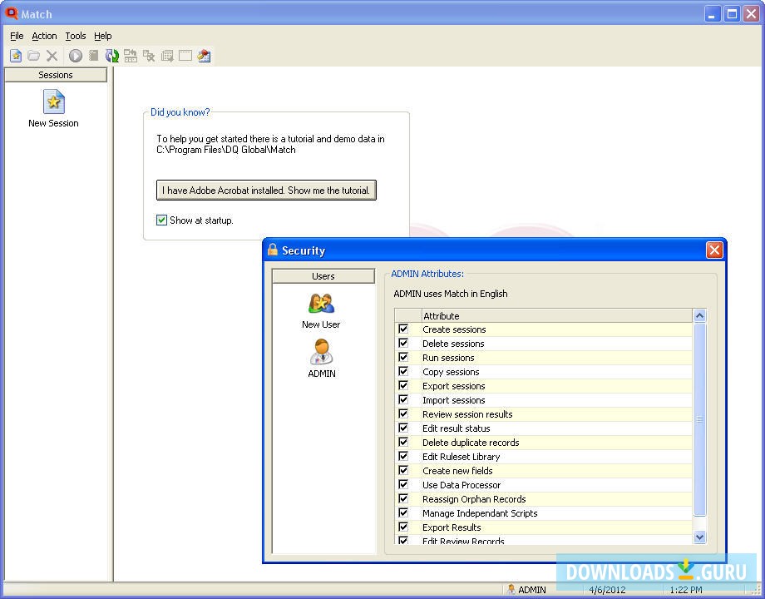Toggle Export Results checkbox
Image resolution: width=765 pixels, height=599 pixels.
[403, 527]
